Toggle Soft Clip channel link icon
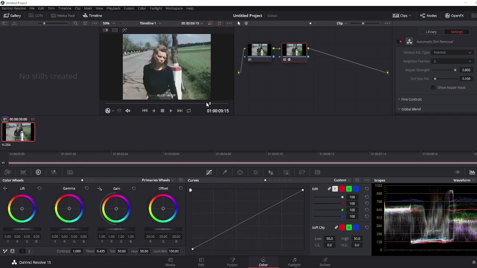 point(336,227)
